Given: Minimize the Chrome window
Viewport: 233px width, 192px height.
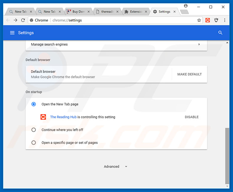Looking at the screenshot, I should click(x=198, y=7).
